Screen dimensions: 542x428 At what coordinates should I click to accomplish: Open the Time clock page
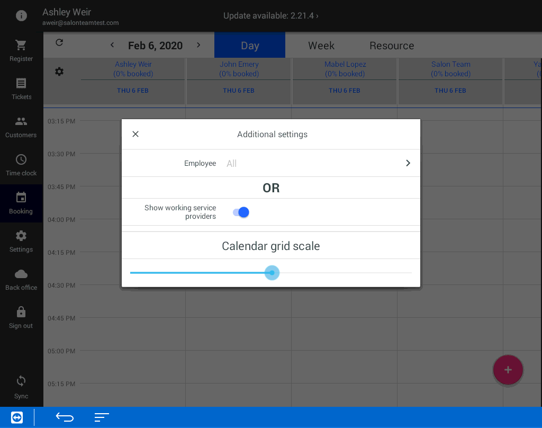pos(21,160)
